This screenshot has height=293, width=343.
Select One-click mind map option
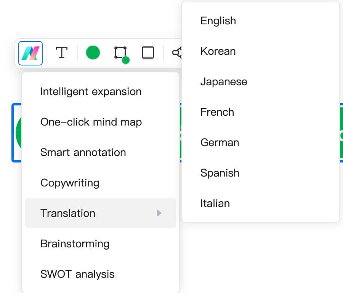pos(91,122)
